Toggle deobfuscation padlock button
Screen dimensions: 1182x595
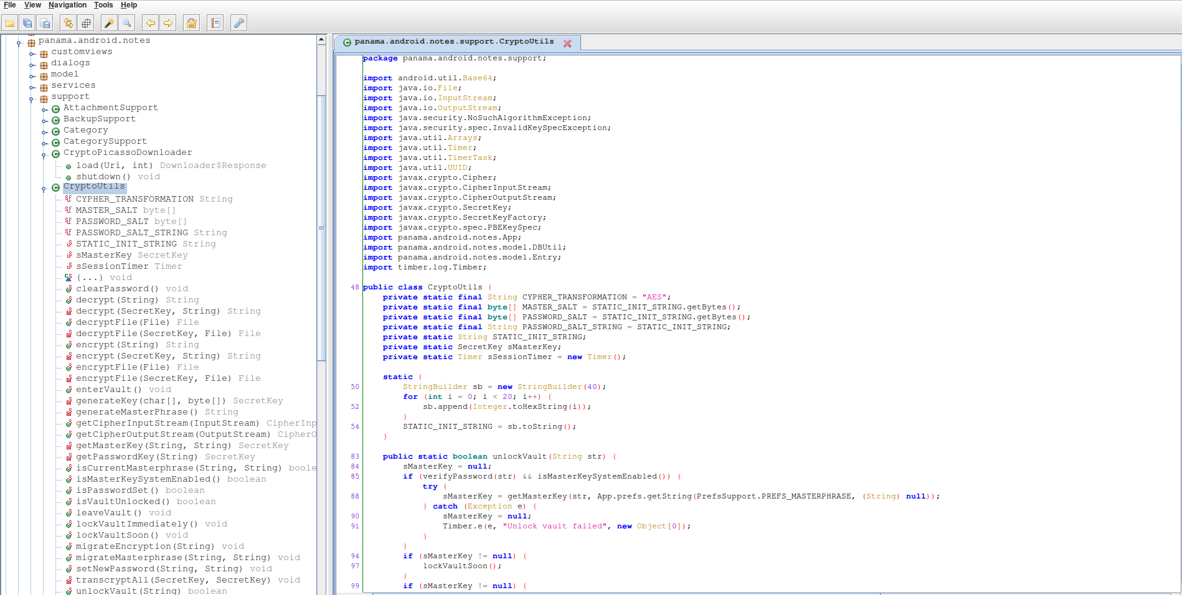coord(192,24)
